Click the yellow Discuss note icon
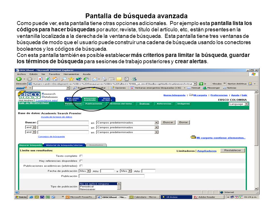Image resolution: width=273 pixels, height=205 pixels. 119,79
